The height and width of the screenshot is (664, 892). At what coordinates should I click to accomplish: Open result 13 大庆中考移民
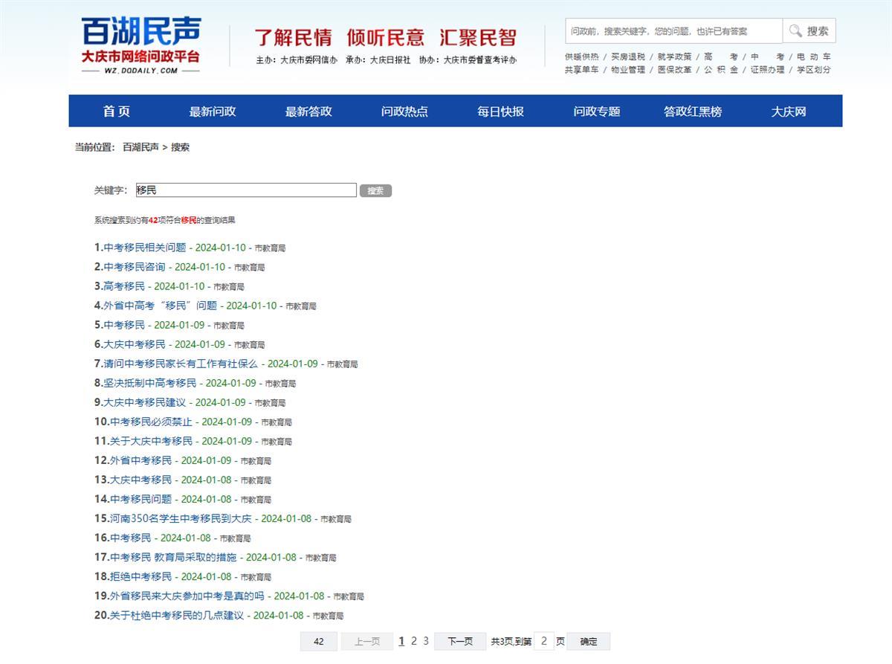[x=140, y=480]
